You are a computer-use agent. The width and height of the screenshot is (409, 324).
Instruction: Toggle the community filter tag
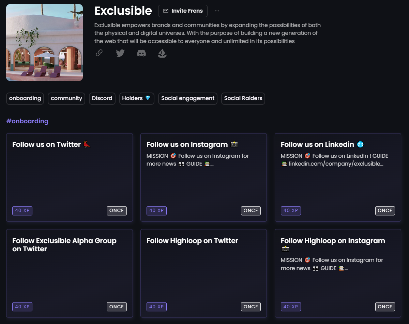[66, 98]
